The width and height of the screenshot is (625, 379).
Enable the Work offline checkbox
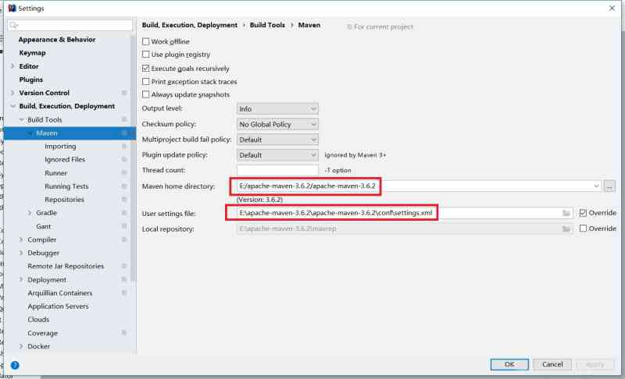(x=146, y=41)
